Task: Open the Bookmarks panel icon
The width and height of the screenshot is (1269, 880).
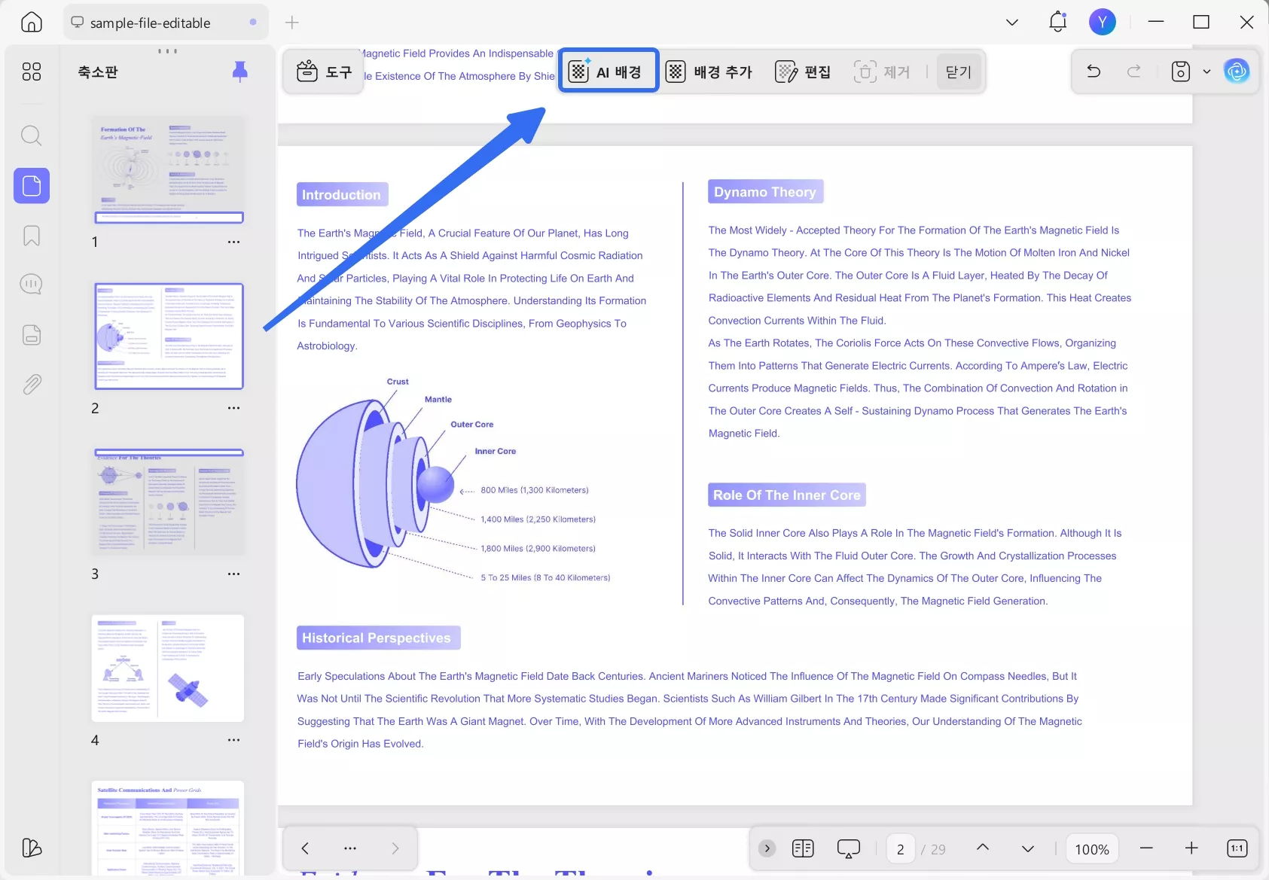Action: (x=32, y=236)
